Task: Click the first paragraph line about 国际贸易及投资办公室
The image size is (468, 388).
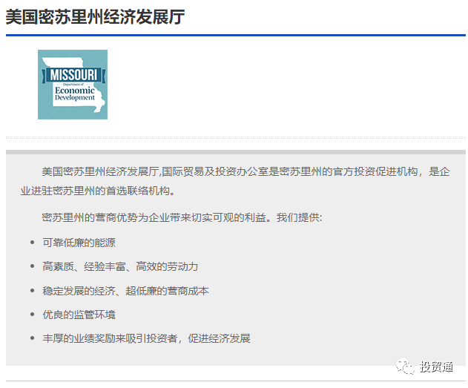Action: tap(245, 171)
